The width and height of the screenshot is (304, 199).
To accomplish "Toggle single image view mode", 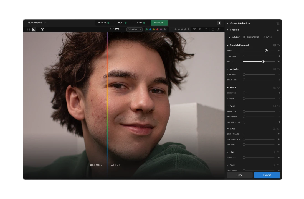I will [x=34, y=29].
